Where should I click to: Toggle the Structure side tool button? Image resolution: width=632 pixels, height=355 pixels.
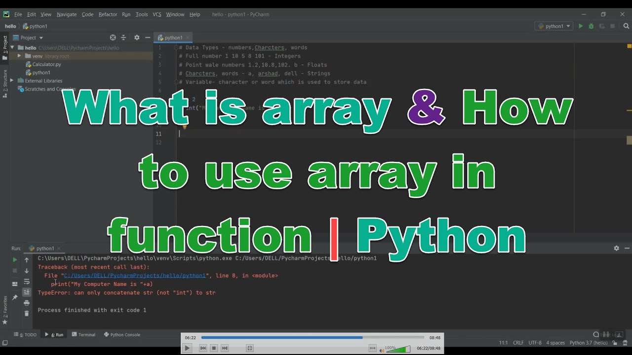tap(5, 83)
